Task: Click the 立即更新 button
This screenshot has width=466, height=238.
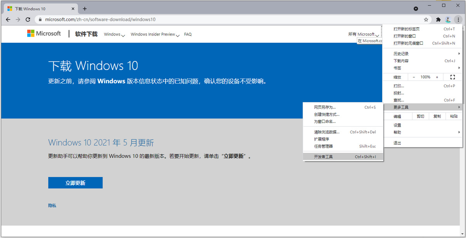Action: click(x=75, y=182)
